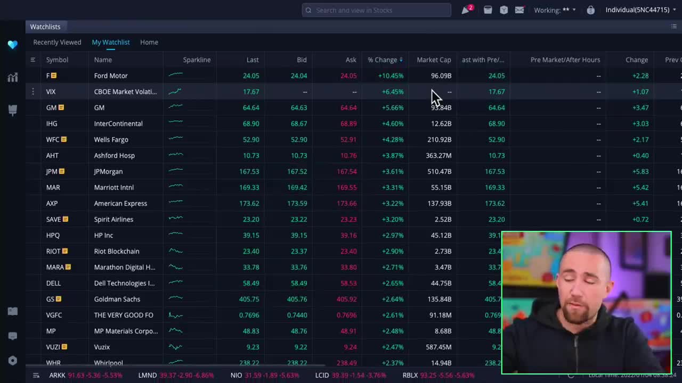Sort by the Market Cap column header
The height and width of the screenshot is (383, 682).
pos(434,60)
